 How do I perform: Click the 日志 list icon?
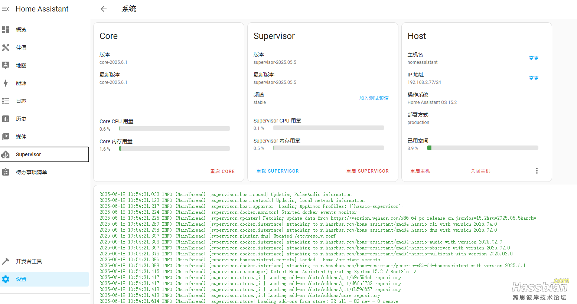pyautogui.click(x=6, y=101)
